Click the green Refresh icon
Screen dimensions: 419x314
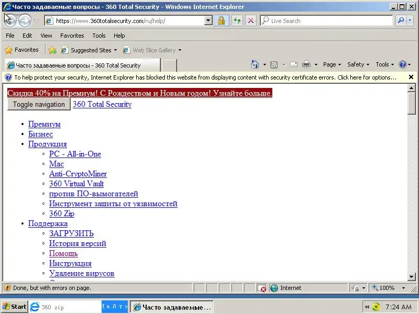pyautogui.click(x=237, y=20)
